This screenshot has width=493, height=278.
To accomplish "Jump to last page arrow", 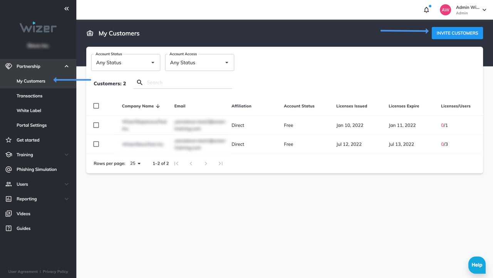I will click(x=220, y=164).
